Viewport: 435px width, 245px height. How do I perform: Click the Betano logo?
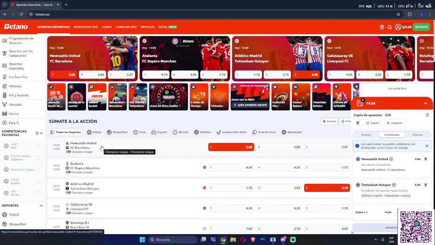pos(16,27)
